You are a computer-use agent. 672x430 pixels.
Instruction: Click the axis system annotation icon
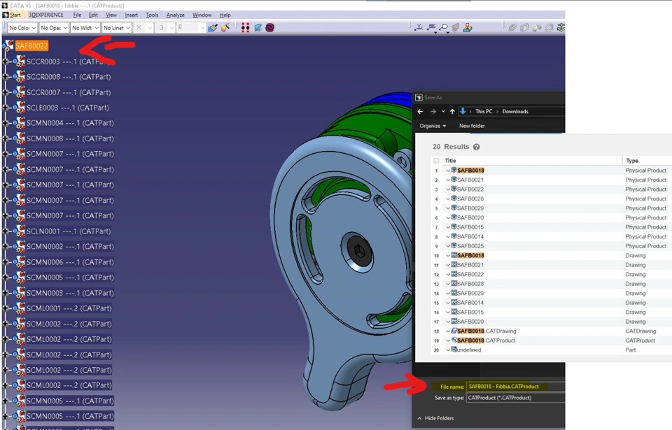pyautogui.click(x=419, y=28)
